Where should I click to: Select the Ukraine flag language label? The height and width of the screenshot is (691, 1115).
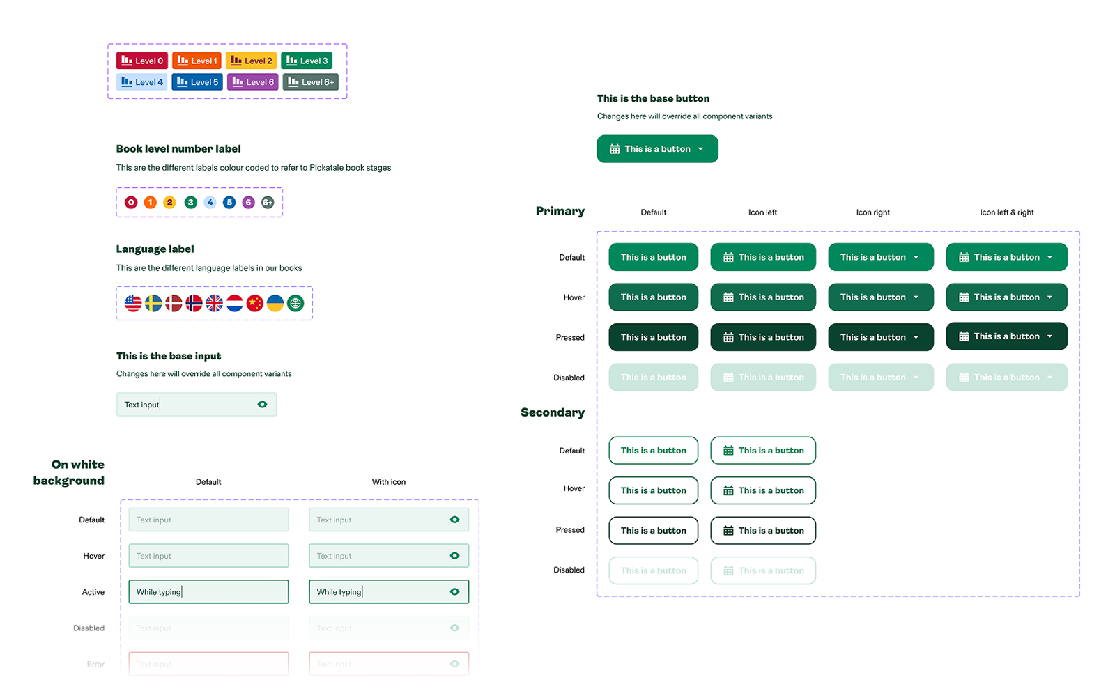275,303
